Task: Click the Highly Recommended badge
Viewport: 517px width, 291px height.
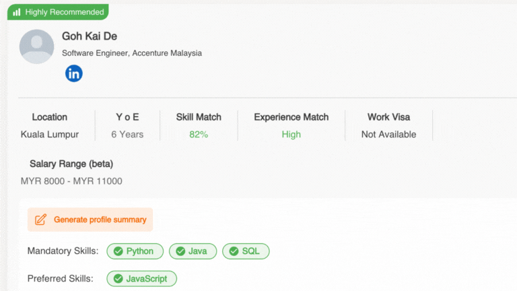Action: [x=58, y=12]
